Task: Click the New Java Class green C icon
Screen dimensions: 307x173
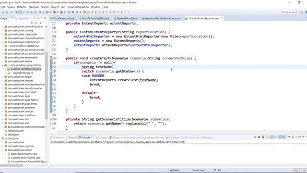Action: tap(77, 12)
